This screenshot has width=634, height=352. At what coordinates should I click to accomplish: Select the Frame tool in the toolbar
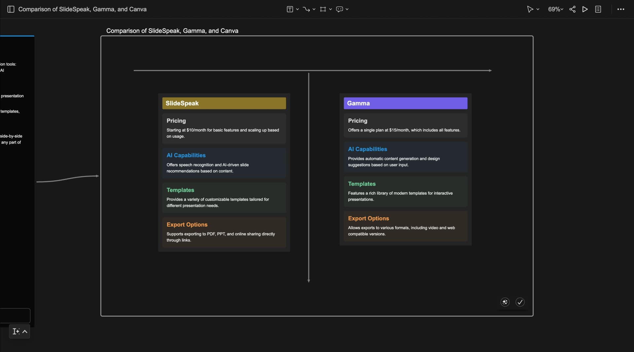click(323, 9)
